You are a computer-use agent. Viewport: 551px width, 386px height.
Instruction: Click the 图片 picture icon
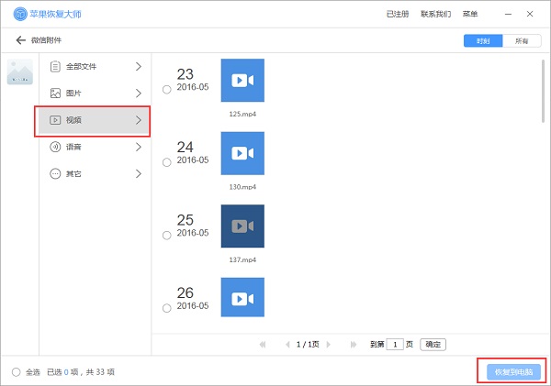(55, 93)
